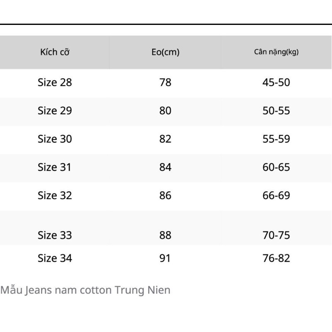Click the waist value 91
This screenshot has width=332, height=332.
(x=165, y=258)
